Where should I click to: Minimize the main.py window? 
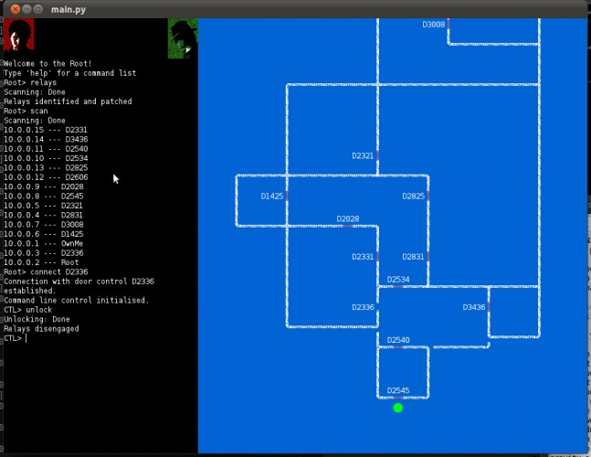26,9
